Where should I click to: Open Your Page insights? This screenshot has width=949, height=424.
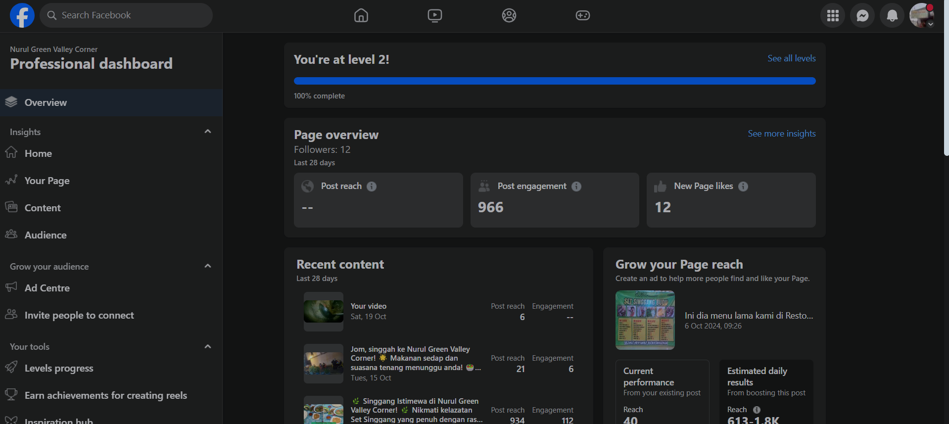pos(111,181)
